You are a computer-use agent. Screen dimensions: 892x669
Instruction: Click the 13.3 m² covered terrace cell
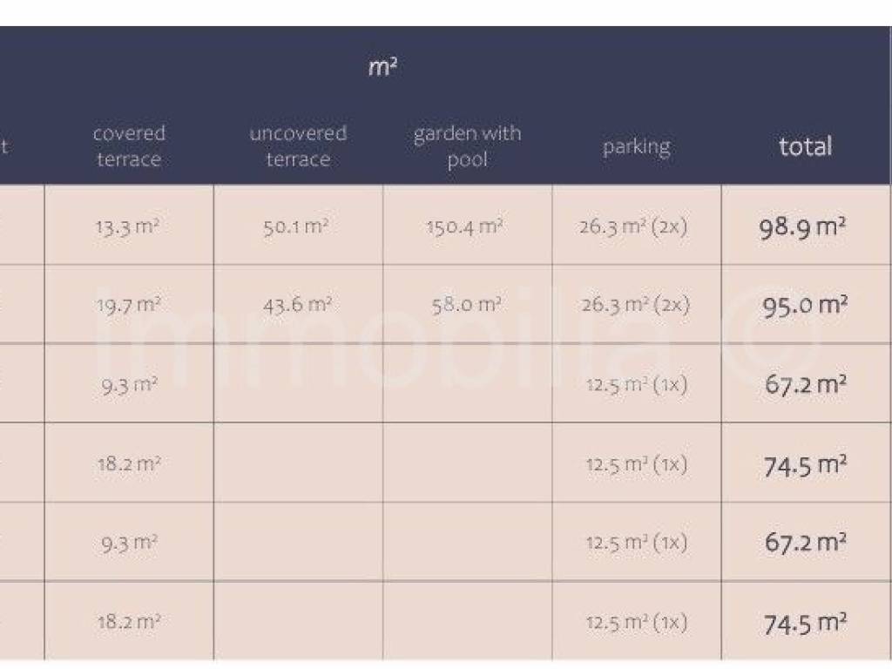(128, 227)
